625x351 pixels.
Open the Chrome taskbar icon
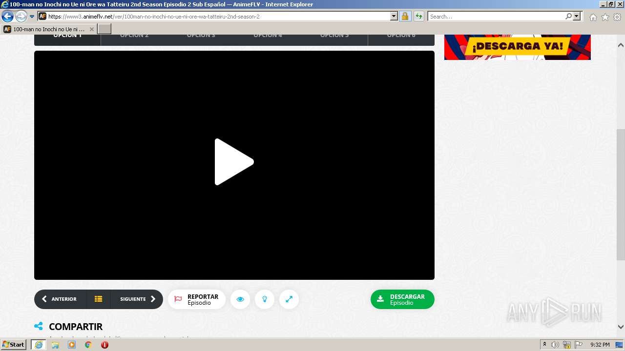88,345
